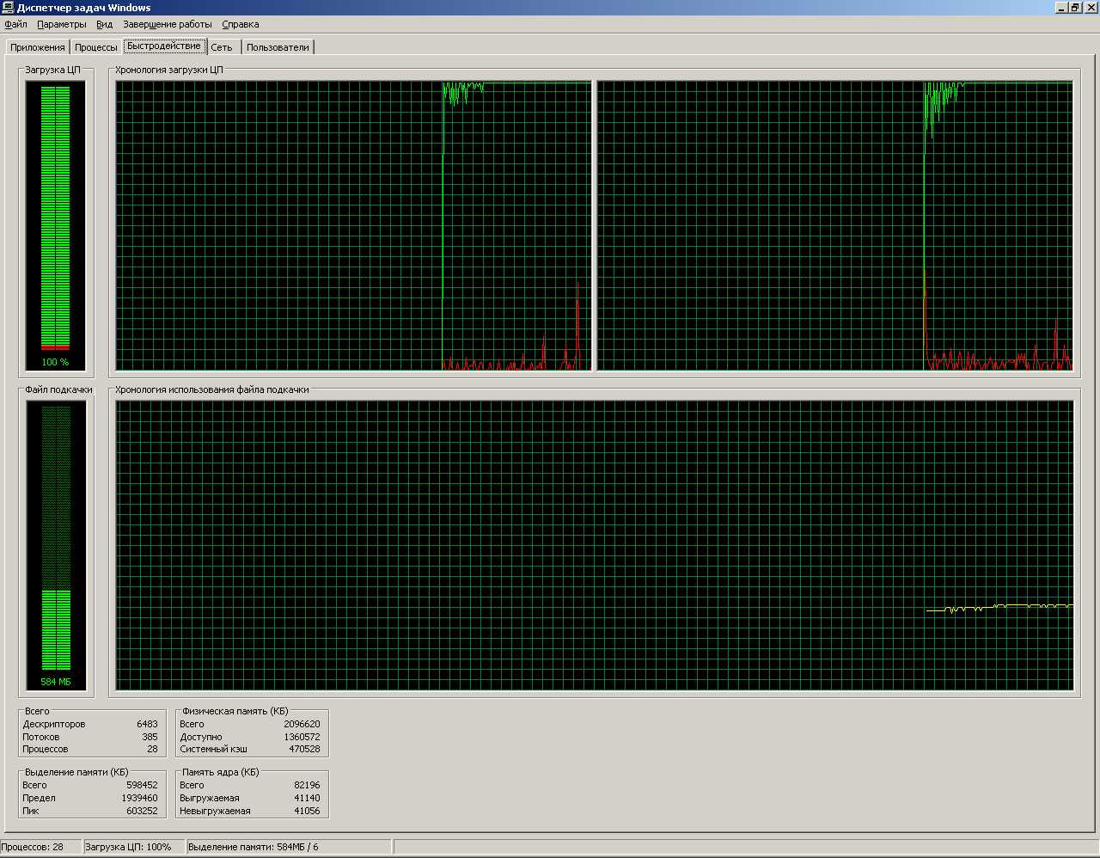Click the Выделение памяти (КБ) heading

tap(76, 772)
